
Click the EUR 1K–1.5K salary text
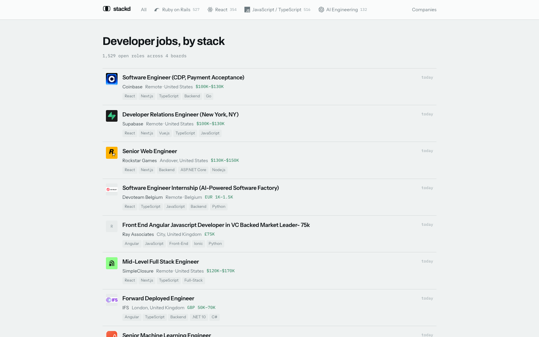point(219,197)
